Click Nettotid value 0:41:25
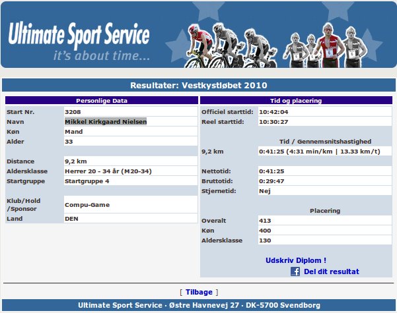This screenshot has width=397, height=313. [271, 171]
